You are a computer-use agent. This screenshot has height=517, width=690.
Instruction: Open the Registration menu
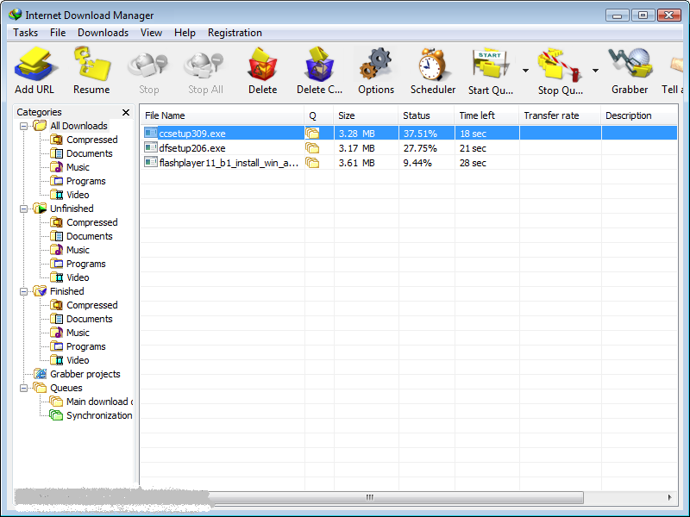click(x=235, y=33)
